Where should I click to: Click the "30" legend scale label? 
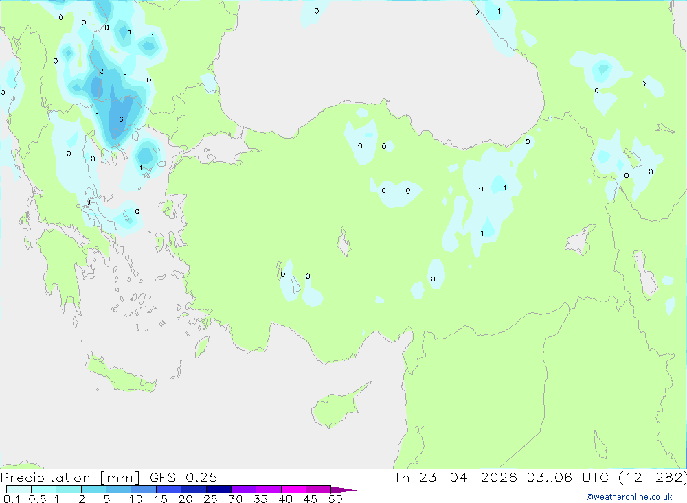pyautogui.click(x=235, y=499)
